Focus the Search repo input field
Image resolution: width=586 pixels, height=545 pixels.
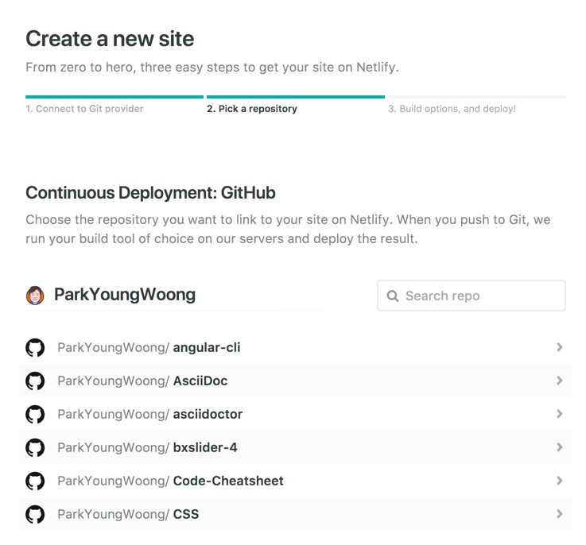[472, 296]
